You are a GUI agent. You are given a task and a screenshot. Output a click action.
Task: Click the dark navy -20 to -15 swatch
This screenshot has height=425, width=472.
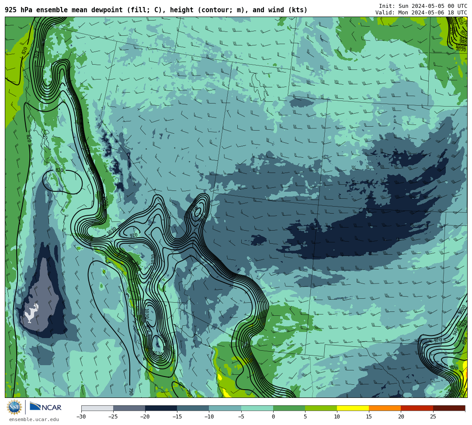pyautogui.click(x=161, y=408)
